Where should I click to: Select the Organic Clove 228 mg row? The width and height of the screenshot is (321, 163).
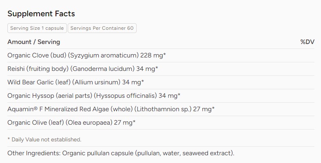click(161, 55)
